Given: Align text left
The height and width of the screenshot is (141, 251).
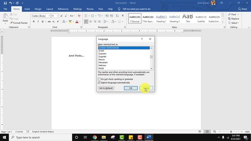Looking at the screenshot, I should [86, 22].
